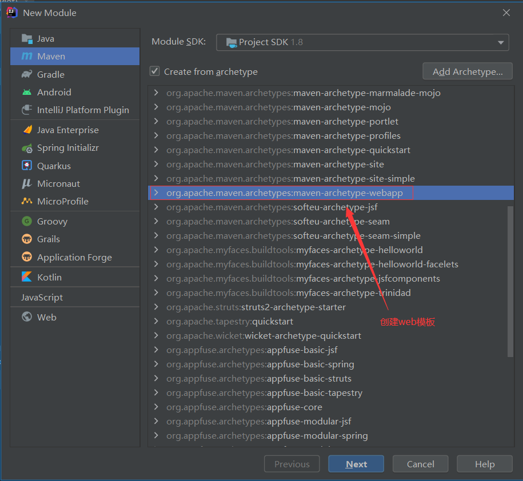Select appfuse-basic-tapestry row

pyautogui.click(x=330, y=392)
